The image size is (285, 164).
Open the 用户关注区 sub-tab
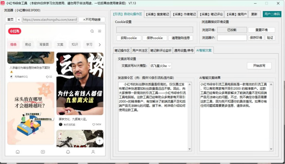[x=140, y=51]
